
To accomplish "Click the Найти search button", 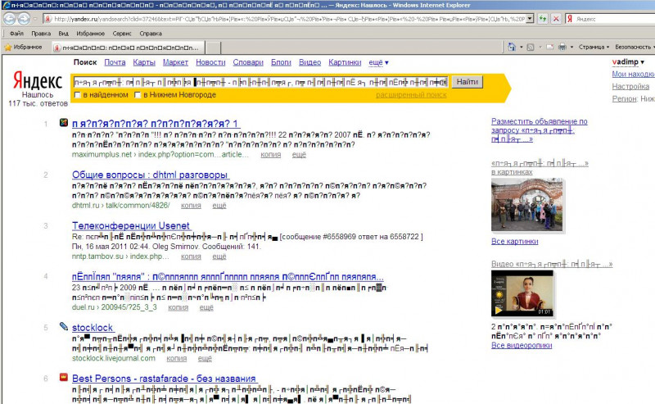I will pos(467,82).
